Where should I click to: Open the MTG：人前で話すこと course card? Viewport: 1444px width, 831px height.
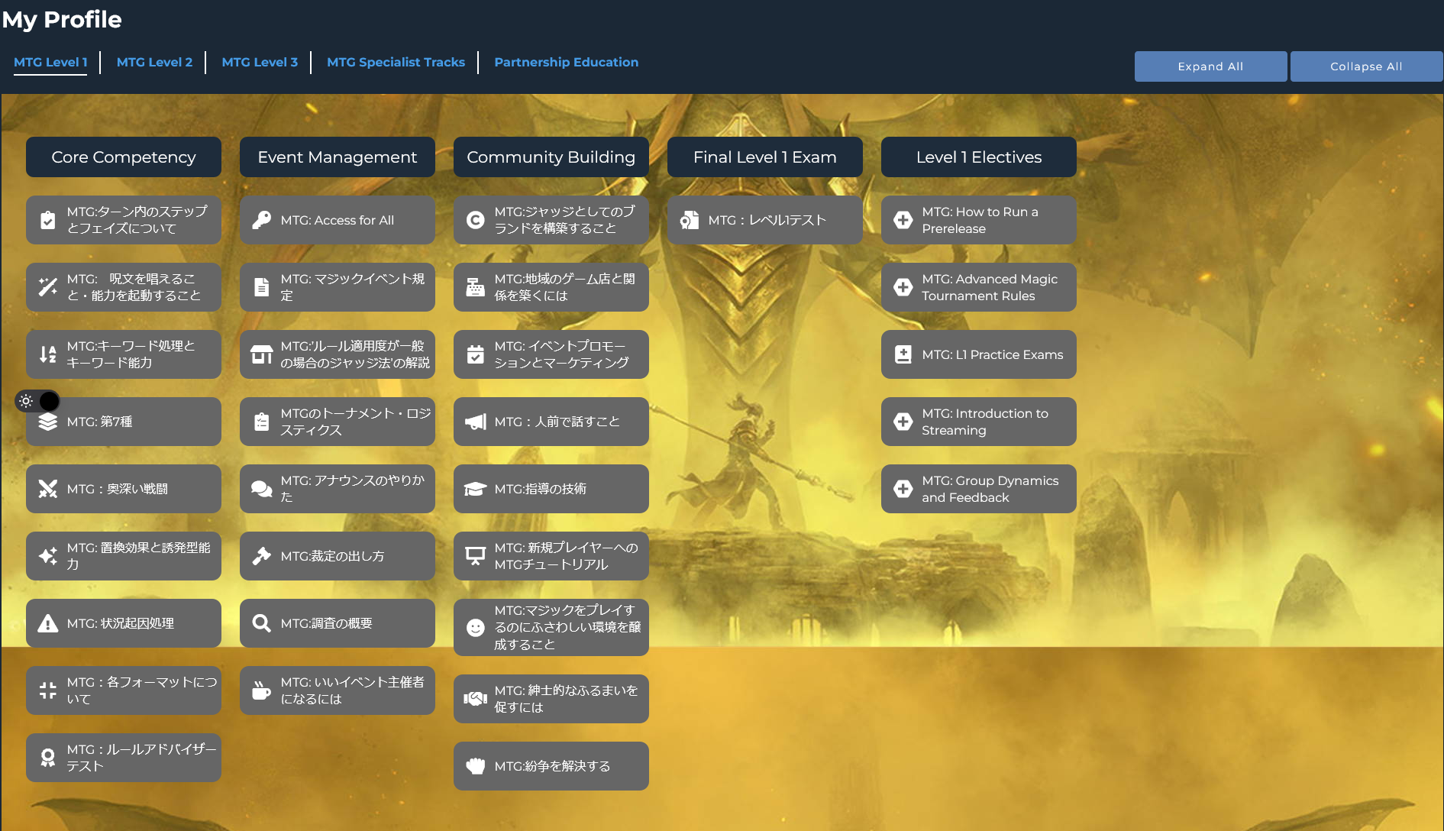click(551, 422)
